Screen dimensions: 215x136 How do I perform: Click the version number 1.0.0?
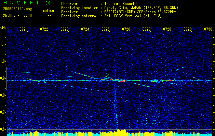coord(46,3)
